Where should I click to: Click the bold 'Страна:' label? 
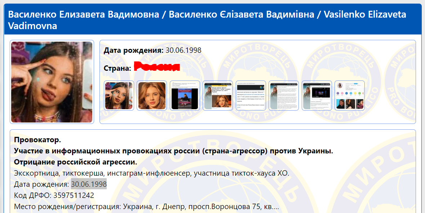118,68
